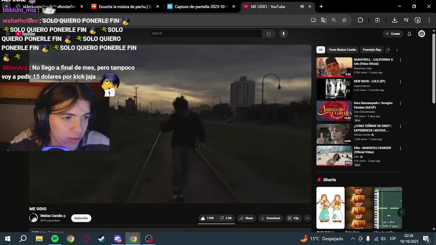This screenshot has width=436, height=245.
Task: Click the install app icon in address bar
Action: click(313, 20)
